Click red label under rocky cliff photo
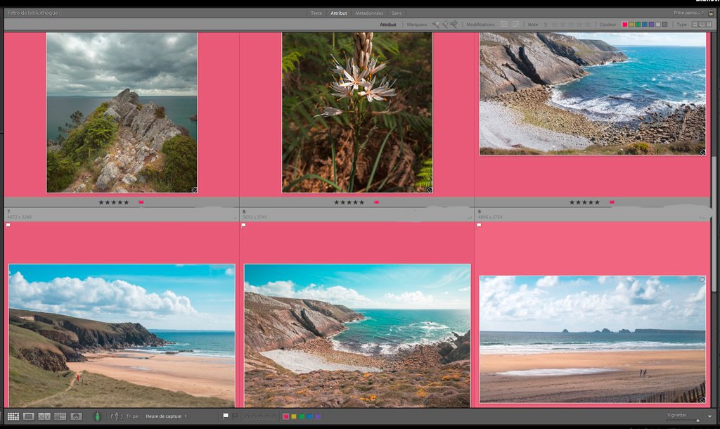 click(141, 202)
